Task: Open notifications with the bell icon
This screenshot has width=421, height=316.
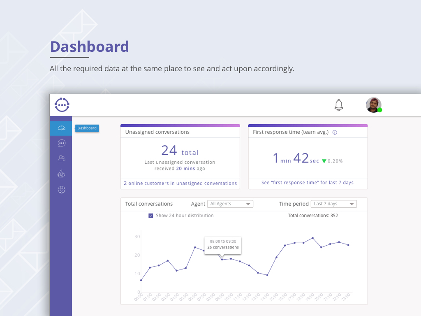Action: pyautogui.click(x=339, y=105)
